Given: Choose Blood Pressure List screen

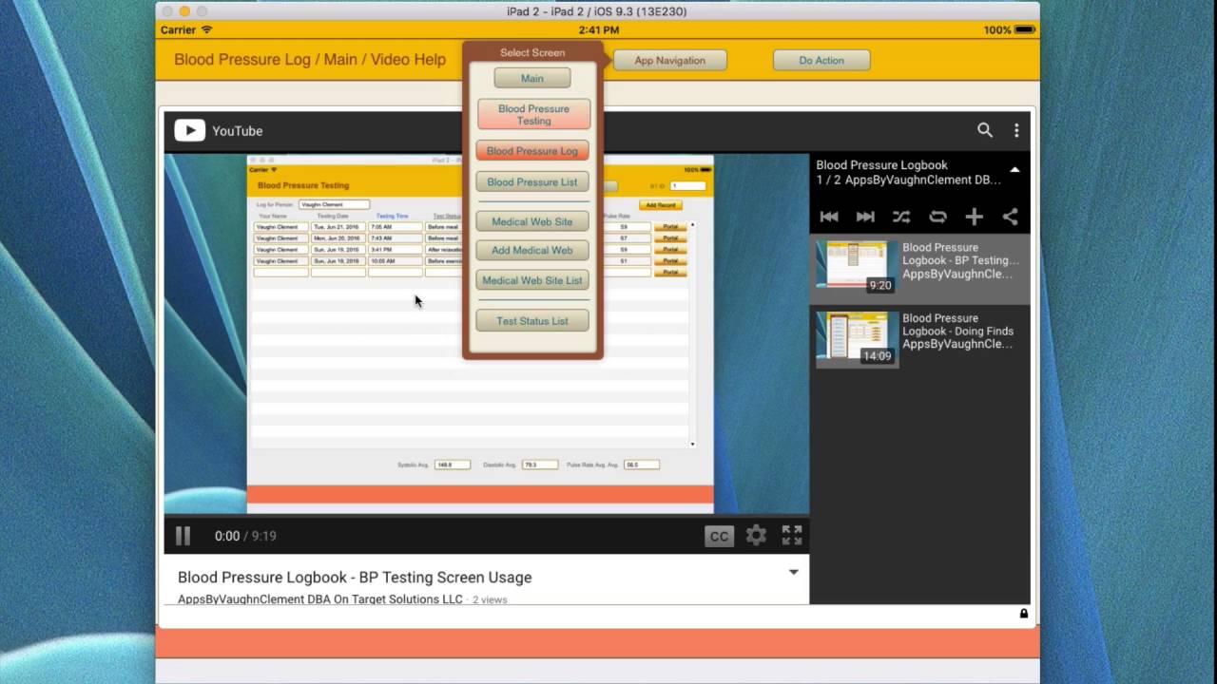Looking at the screenshot, I should pyautogui.click(x=532, y=181).
